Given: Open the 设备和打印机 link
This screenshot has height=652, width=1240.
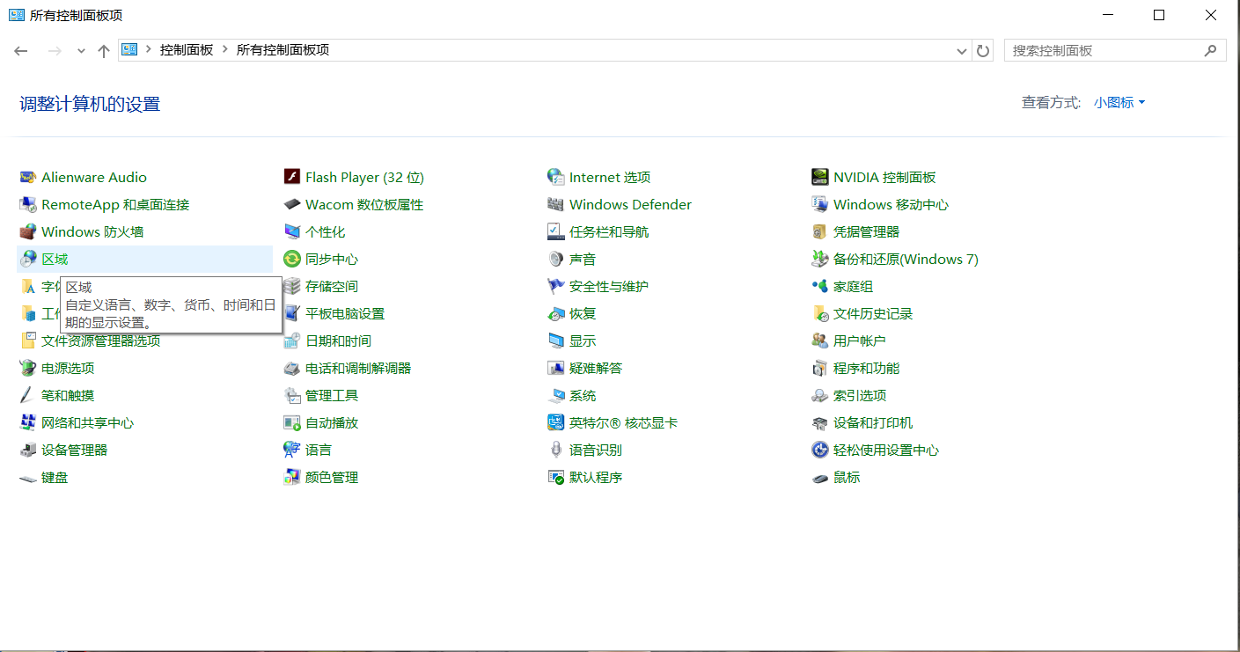Looking at the screenshot, I should pos(873,422).
